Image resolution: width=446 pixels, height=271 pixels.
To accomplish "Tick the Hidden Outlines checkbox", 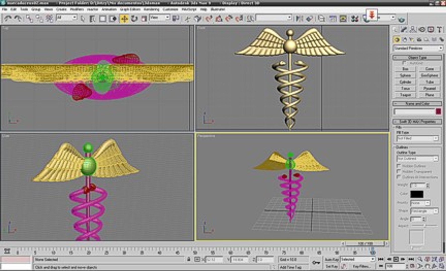I will point(399,166).
